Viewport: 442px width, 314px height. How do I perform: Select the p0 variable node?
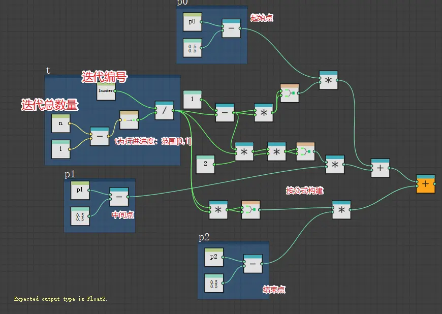coord(192,22)
